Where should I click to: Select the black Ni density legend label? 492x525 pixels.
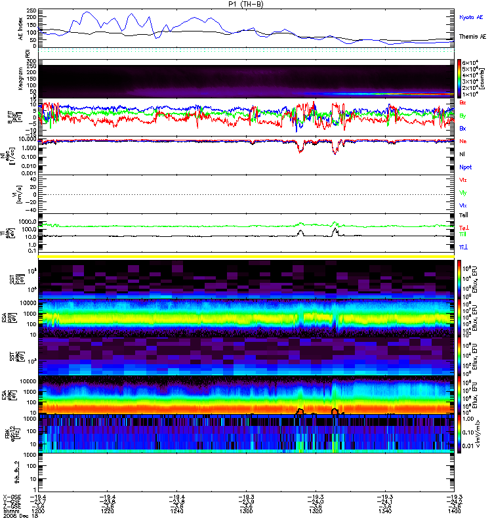(462, 154)
